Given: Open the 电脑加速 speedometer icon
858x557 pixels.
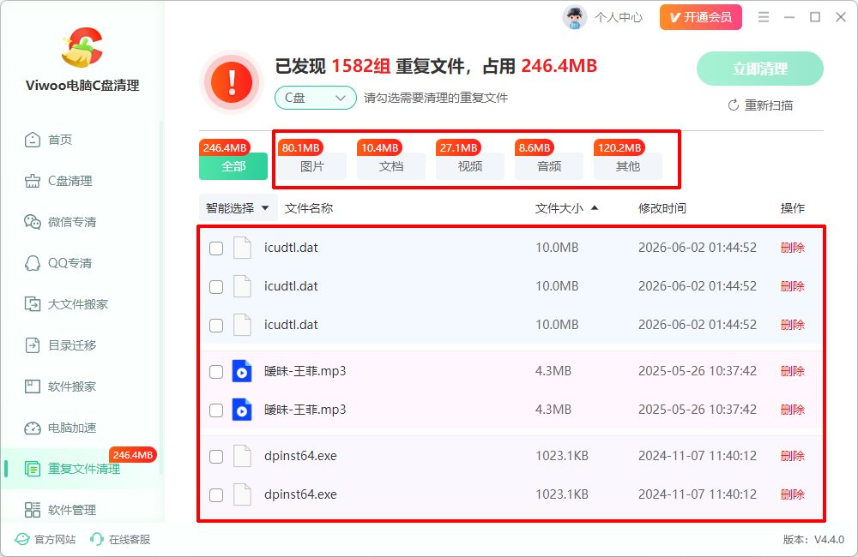Looking at the screenshot, I should click(x=33, y=428).
